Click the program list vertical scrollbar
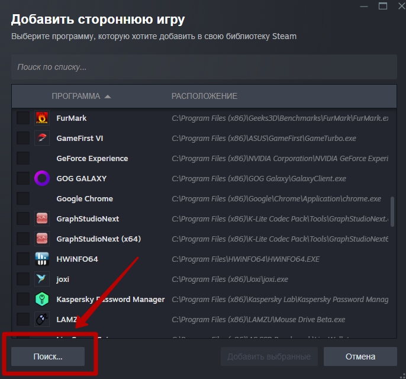 pyautogui.click(x=392, y=211)
